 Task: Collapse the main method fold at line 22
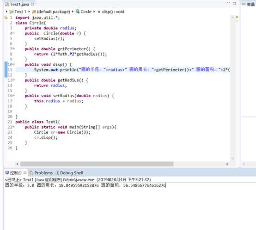[x=14, y=127]
